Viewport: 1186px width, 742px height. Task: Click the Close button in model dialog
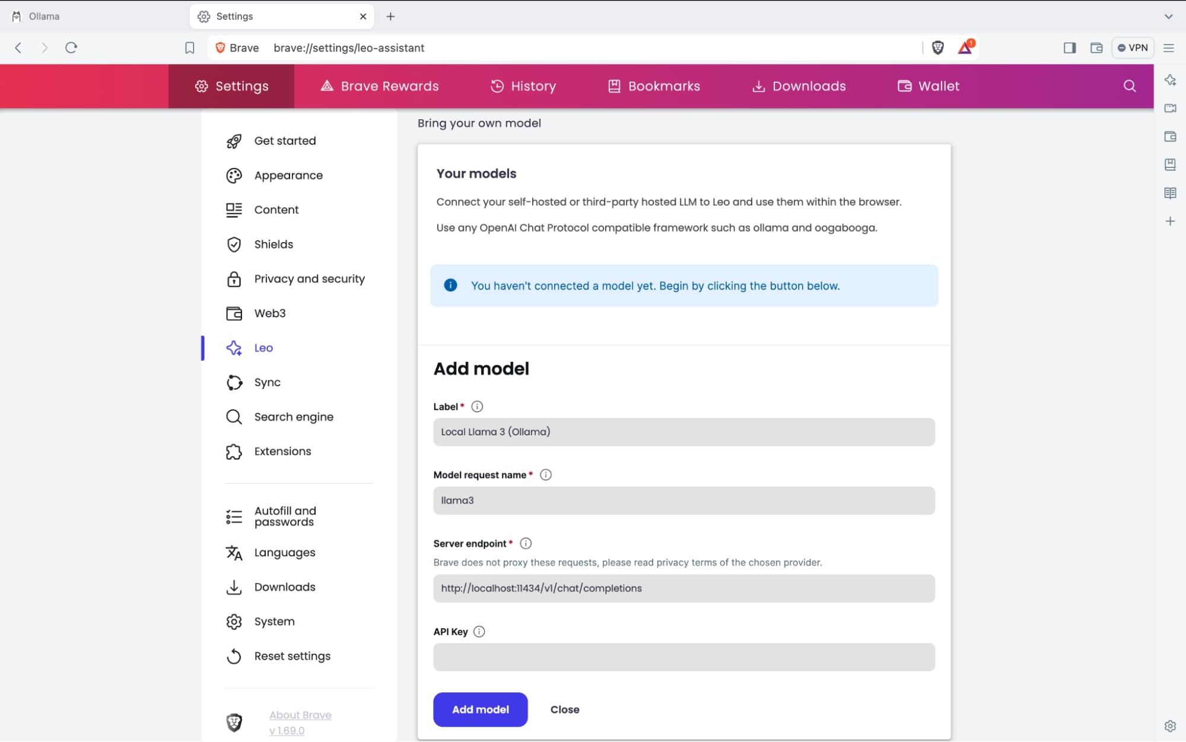tap(564, 709)
